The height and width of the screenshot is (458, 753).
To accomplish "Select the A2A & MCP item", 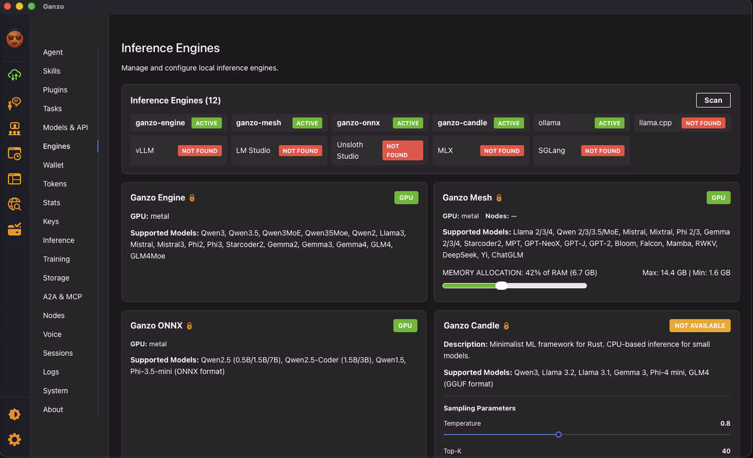I will click(x=62, y=296).
